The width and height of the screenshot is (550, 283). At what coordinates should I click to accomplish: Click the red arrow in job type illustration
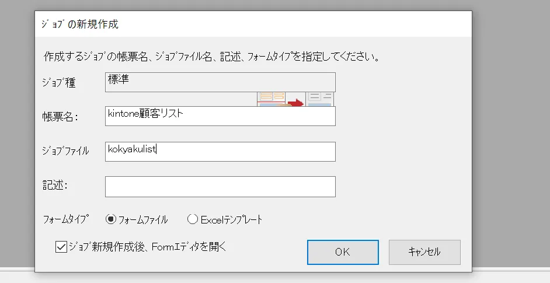point(296,102)
